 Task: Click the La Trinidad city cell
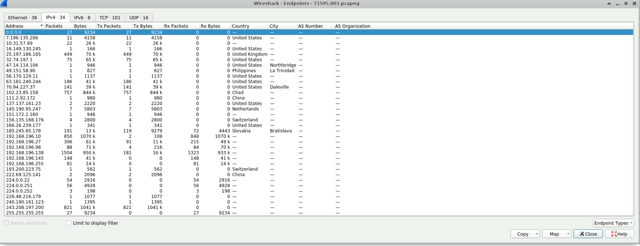pyautogui.click(x=282, y=71)
